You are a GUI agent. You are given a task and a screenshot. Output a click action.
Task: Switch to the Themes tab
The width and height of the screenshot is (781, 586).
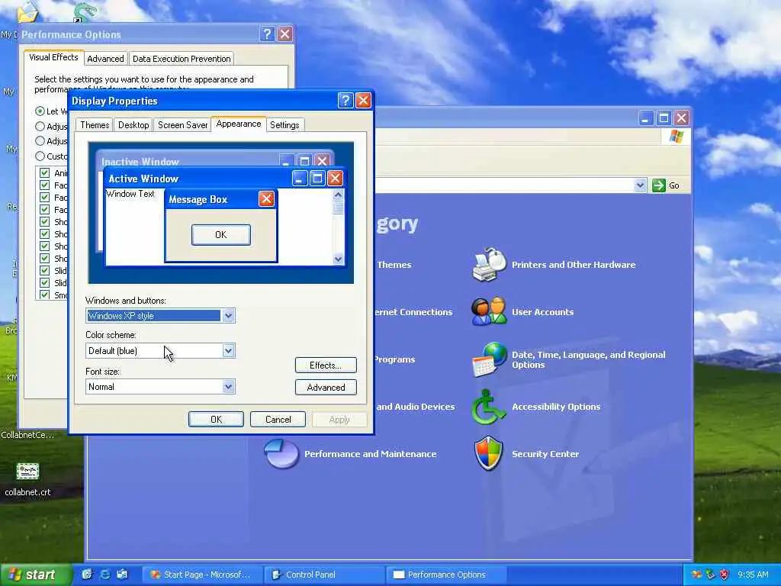point(95,125)
